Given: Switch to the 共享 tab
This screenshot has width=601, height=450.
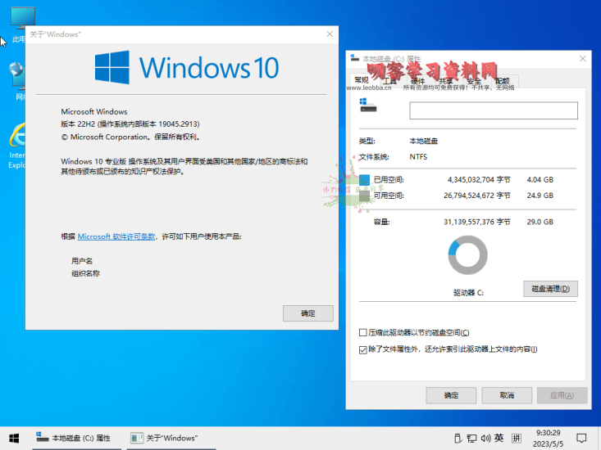Looking at the screenshot, I should 446,81.
